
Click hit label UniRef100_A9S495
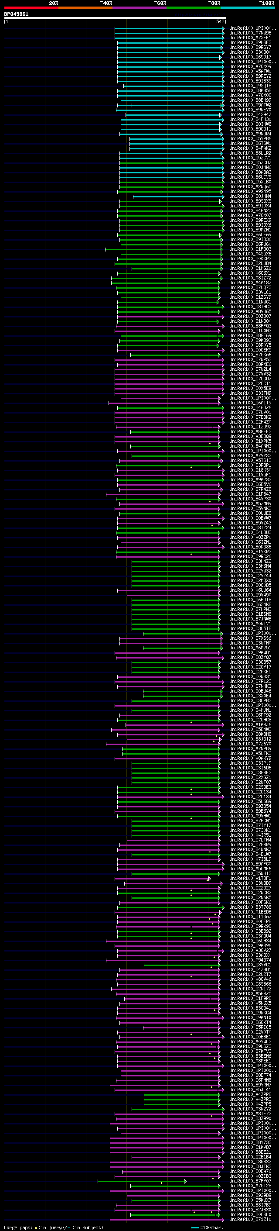click(x=250, y=192)
